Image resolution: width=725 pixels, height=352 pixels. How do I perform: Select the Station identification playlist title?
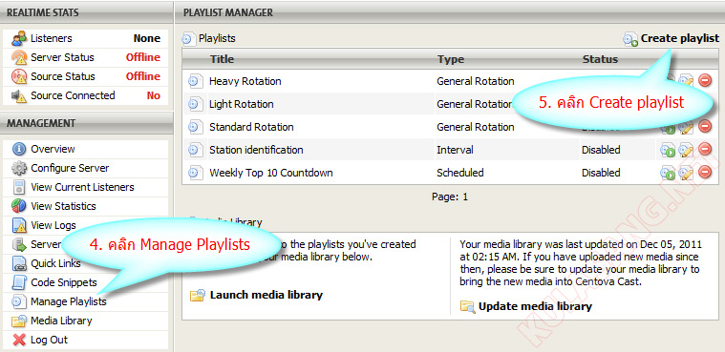pyautogui.click(x=256, y=150)
